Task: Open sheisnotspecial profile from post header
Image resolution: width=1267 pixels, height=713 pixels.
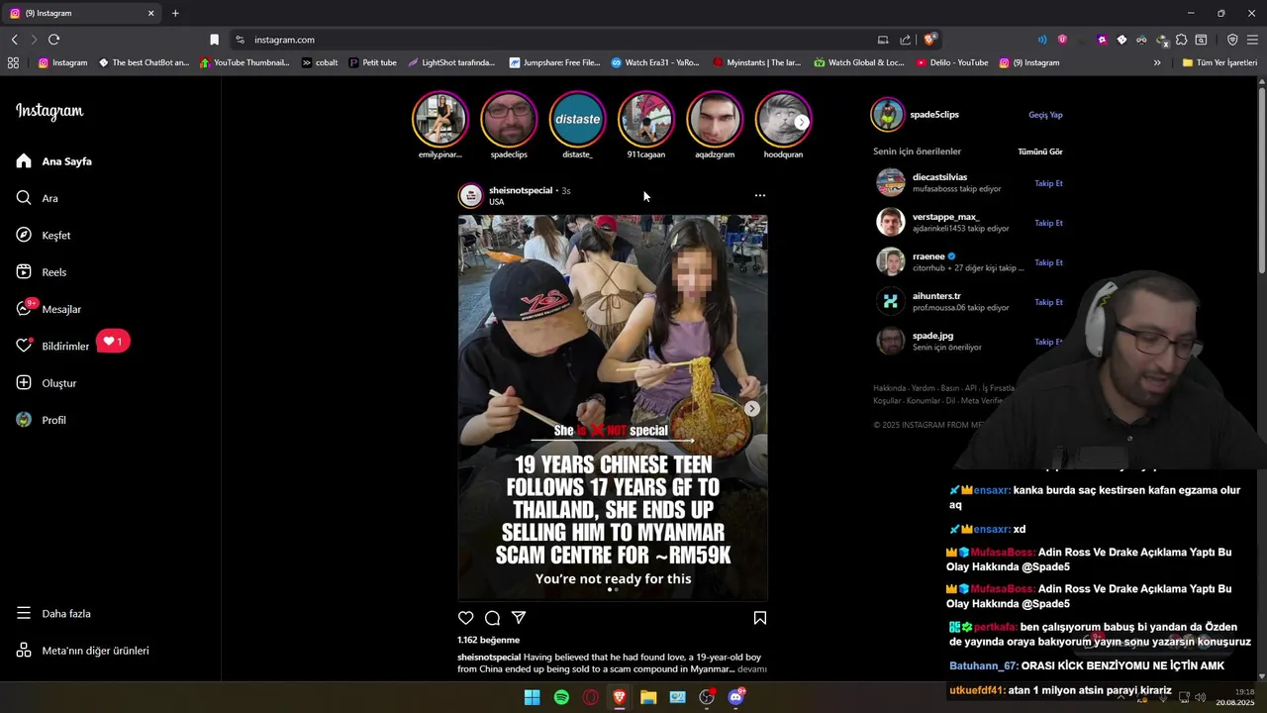Action: tap(520, 190)
